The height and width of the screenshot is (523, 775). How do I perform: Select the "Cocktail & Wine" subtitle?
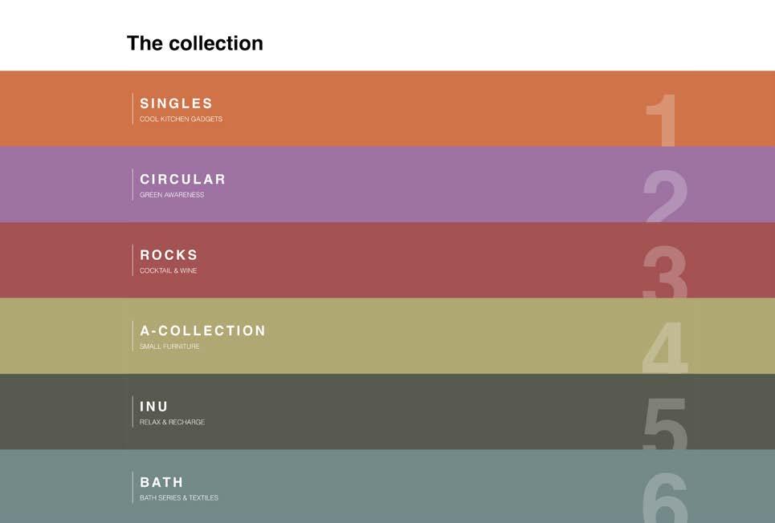tap(168, 271)
